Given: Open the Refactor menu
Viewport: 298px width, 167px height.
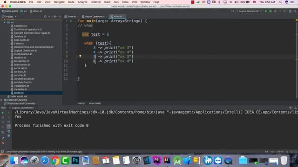Looking at the screenshot, I should click(95, 2).
